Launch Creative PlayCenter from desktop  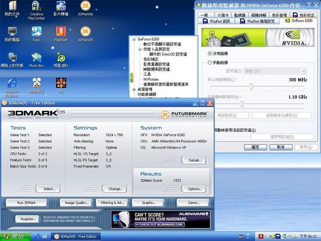pos(37,10)
